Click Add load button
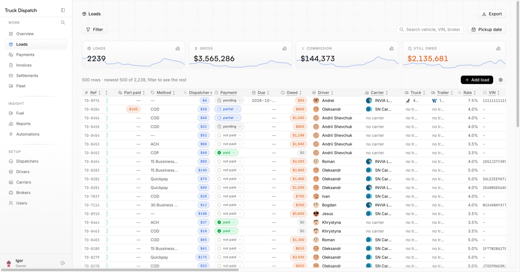The width and height of the screenshot is (520, 272). click(x=477, y=80)
